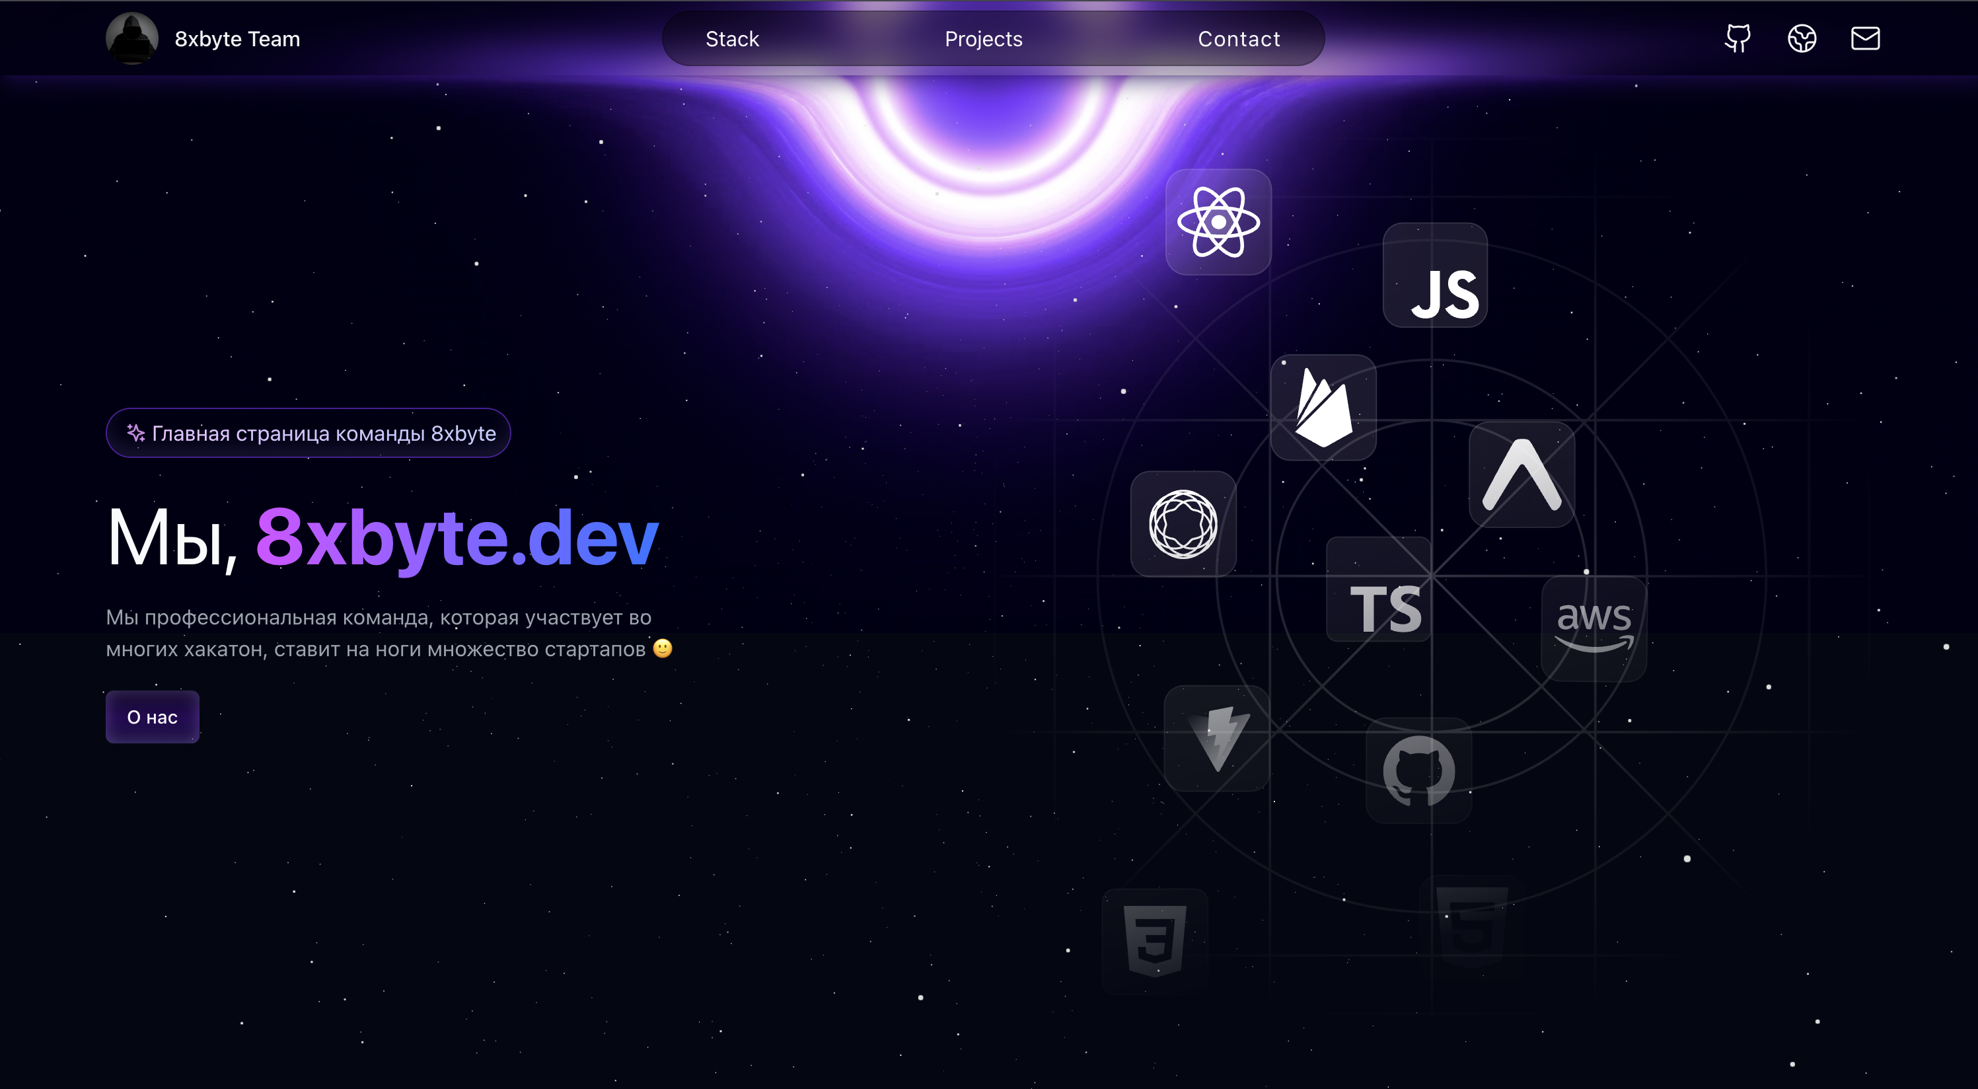The image size is (1978, 1089).
Task: Go to the Stack section
Action: click(x=732, y=39)
